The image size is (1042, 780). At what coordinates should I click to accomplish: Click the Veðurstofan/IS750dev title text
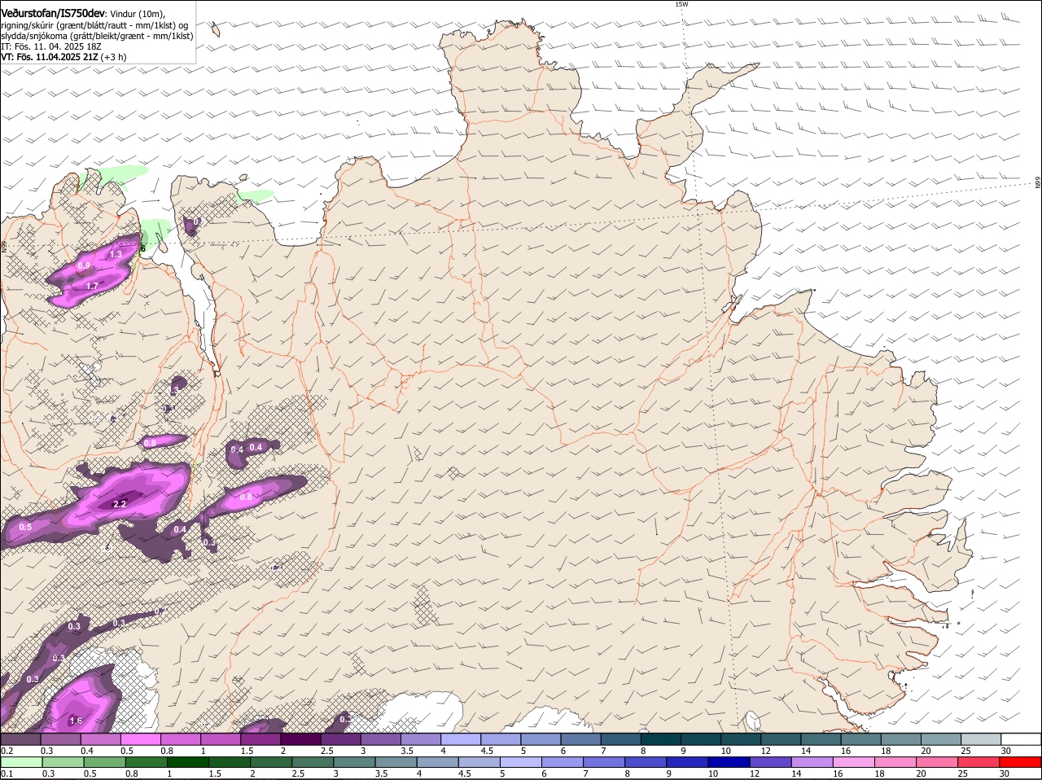[x=53, y=12]
